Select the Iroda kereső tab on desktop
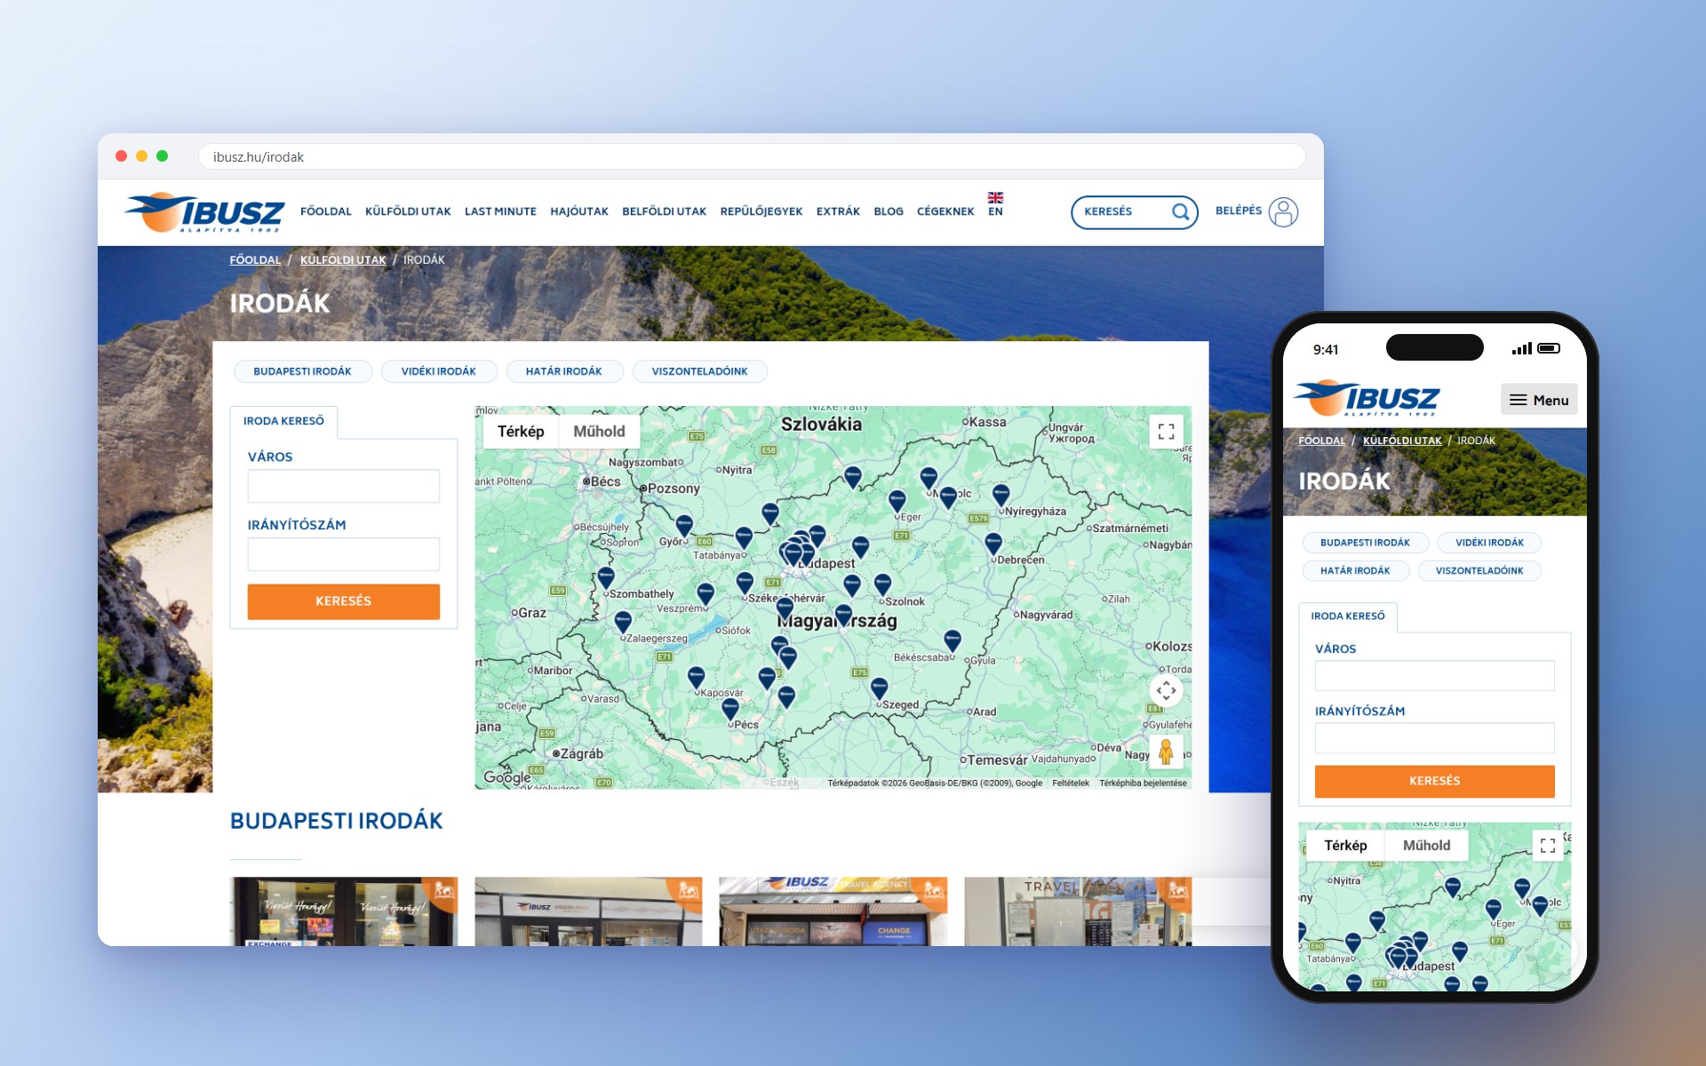This screenshot has height=1066, width=1706. tap(283, 421)
